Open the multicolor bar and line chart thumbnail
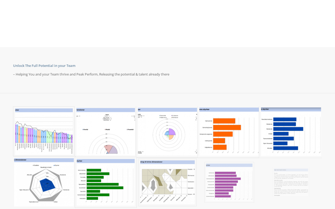This screenshot has height=209, width=335. [44, 131]
